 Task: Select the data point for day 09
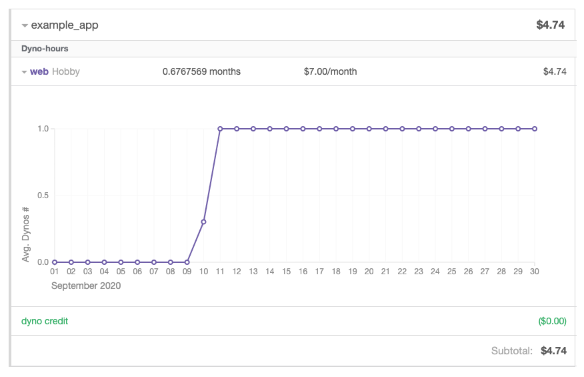point(187,262)
